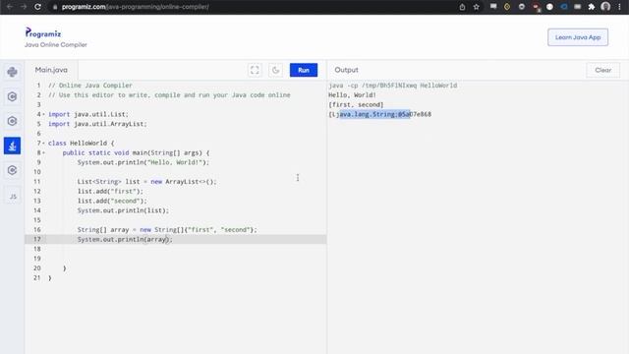629x354 pixels.
Task: Click the share page icon in address bar
Action: [x=462, y=7]
